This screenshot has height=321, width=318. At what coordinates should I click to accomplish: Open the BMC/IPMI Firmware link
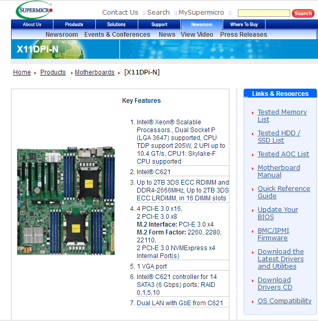point(273,234)
